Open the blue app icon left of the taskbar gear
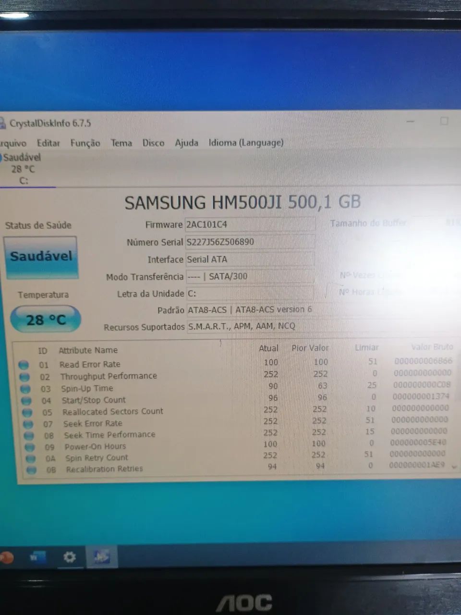The width and height of the screenshot is (461, 615). [38, 557]
